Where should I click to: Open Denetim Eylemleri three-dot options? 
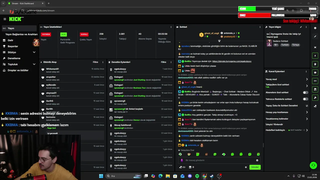171,62
